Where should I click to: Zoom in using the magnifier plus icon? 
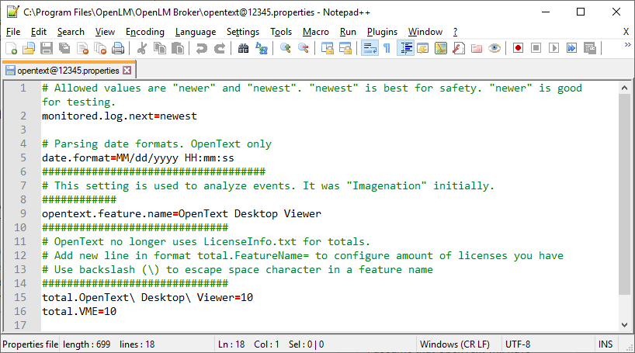[286, 48]
